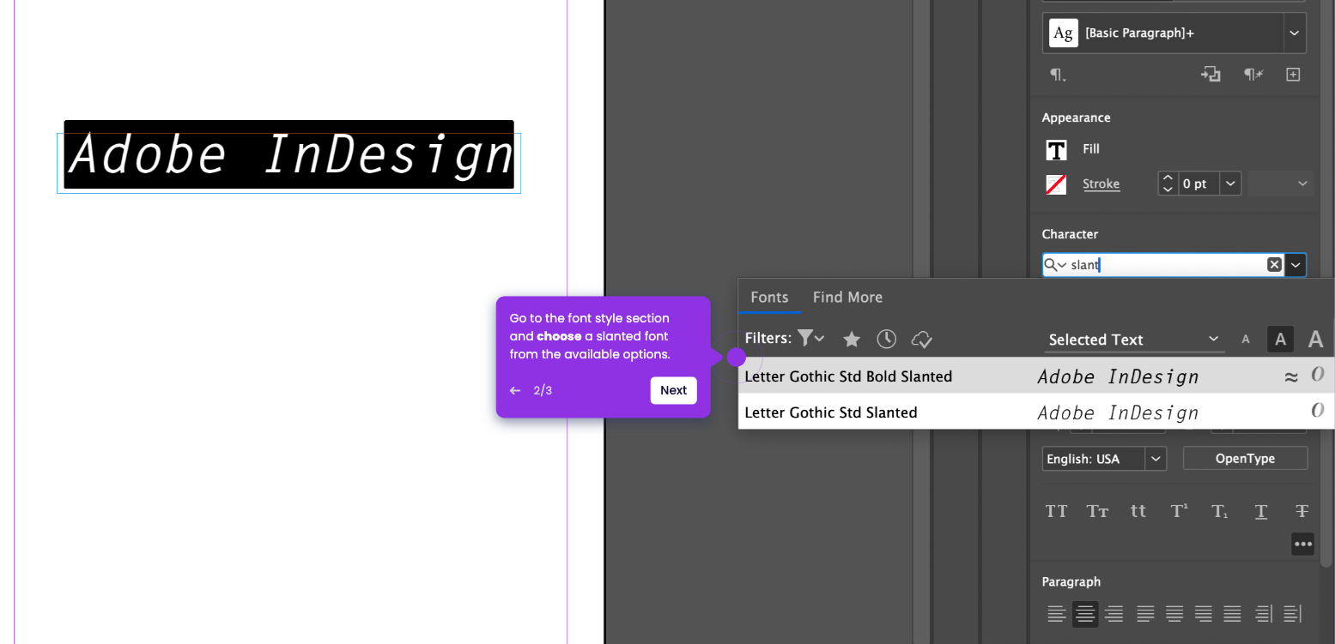This screenshot has height=644, width=1335.
Task: Click the properties panel vertical scrollbar
Action: pos(1326,283)
